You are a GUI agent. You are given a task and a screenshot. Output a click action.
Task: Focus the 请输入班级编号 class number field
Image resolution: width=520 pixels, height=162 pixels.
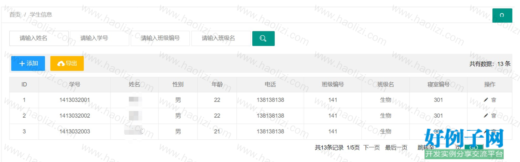coord(160,38)
